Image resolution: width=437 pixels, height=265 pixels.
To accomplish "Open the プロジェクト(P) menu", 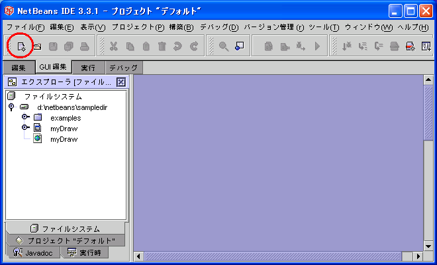I will 138,27.
